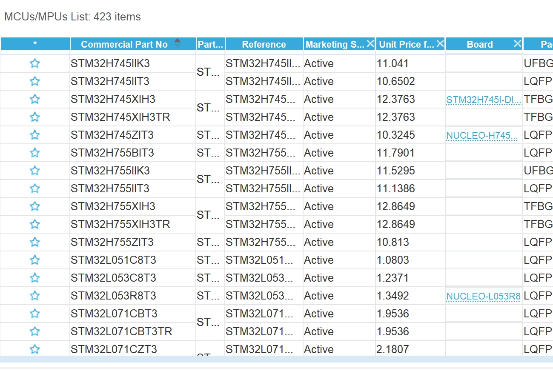Image resolution: width=553 pixels, height=371 pixels.
Task: Open the STM32H745I-DI... board link
Action: (x=484, y=100)
